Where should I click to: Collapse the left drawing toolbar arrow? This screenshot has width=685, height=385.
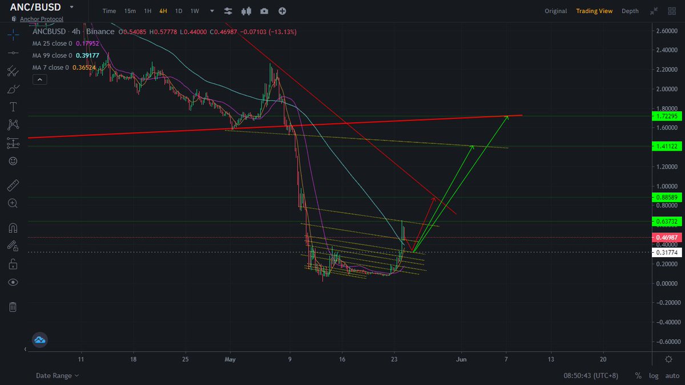pos(25,349)
